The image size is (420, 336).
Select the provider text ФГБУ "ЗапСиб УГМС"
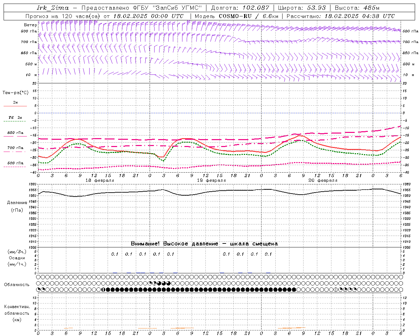167,8
